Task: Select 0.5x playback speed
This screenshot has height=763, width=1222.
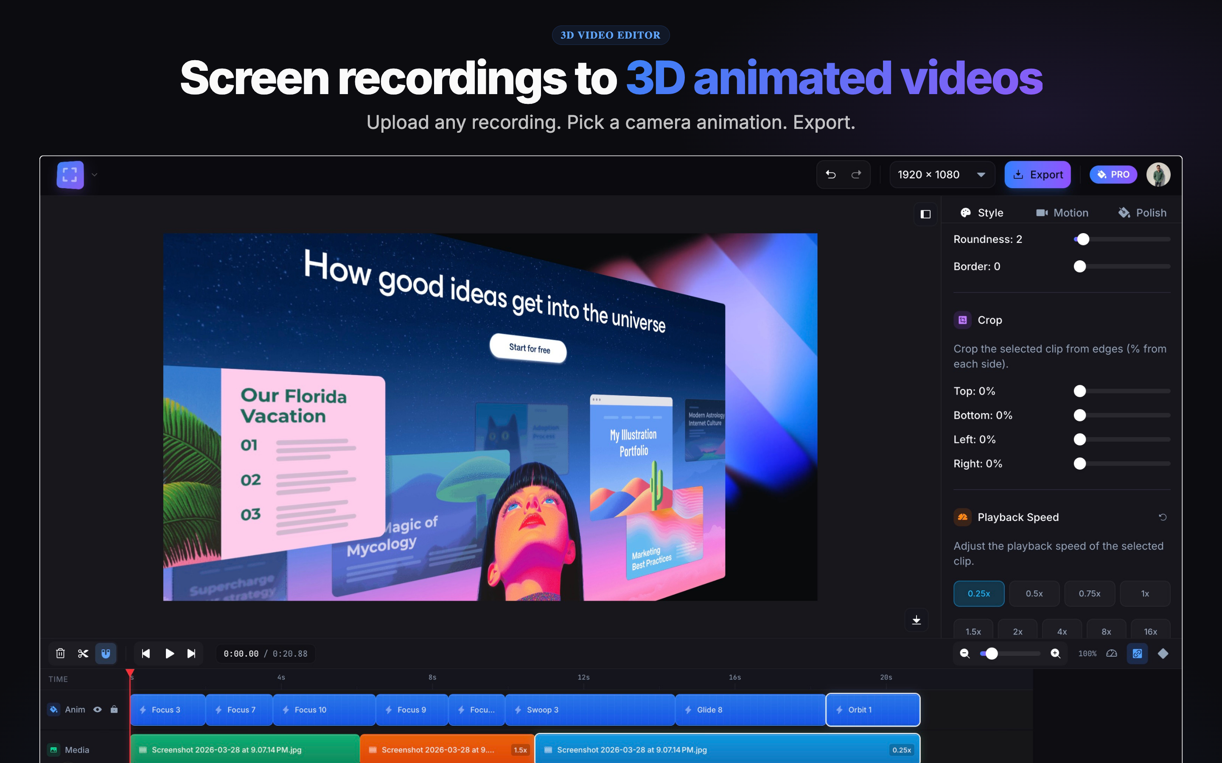Action: tap(1034, 593)
